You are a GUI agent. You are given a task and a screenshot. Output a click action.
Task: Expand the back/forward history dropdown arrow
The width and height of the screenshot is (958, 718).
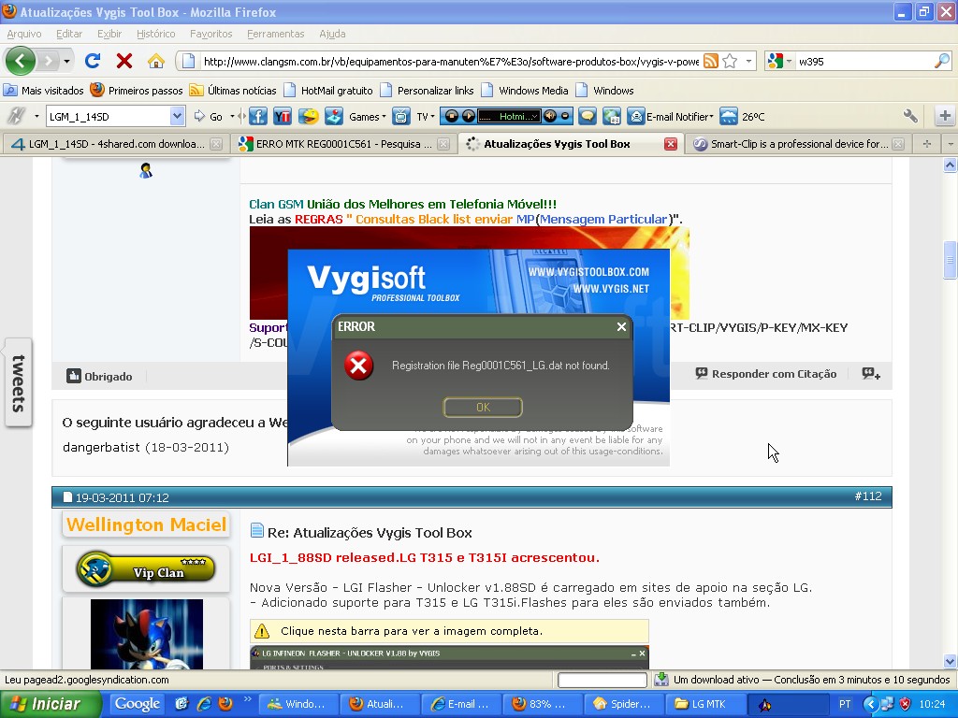pyautogui.click(x=66, y=61)
